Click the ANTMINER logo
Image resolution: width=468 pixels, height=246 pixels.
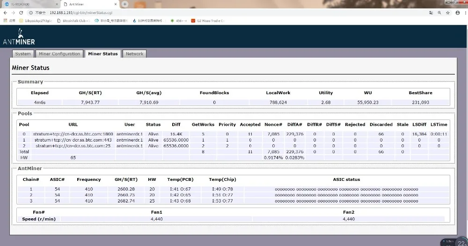point(19,37)
